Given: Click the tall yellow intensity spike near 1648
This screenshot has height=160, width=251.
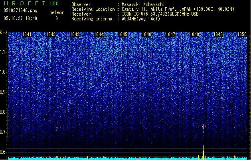Looking at the screenshot, I should click(203, 152).
